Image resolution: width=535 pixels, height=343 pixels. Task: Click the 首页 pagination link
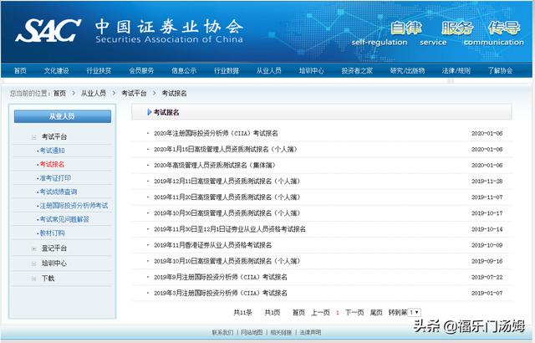point(299,312)
